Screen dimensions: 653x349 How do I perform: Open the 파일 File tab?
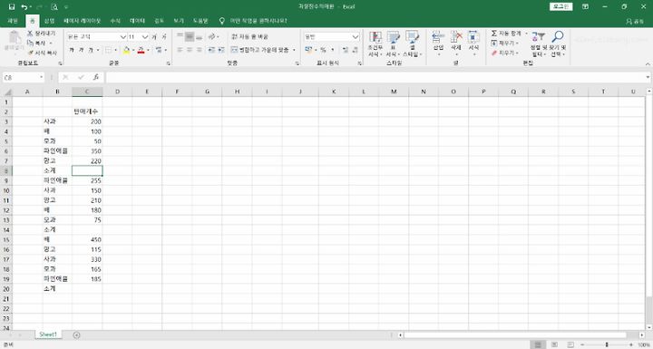tap(13, 21)
